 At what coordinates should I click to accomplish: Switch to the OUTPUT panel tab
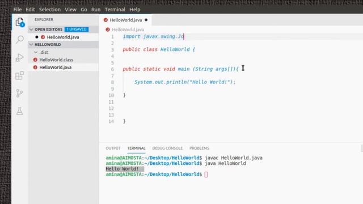(113, 148)
